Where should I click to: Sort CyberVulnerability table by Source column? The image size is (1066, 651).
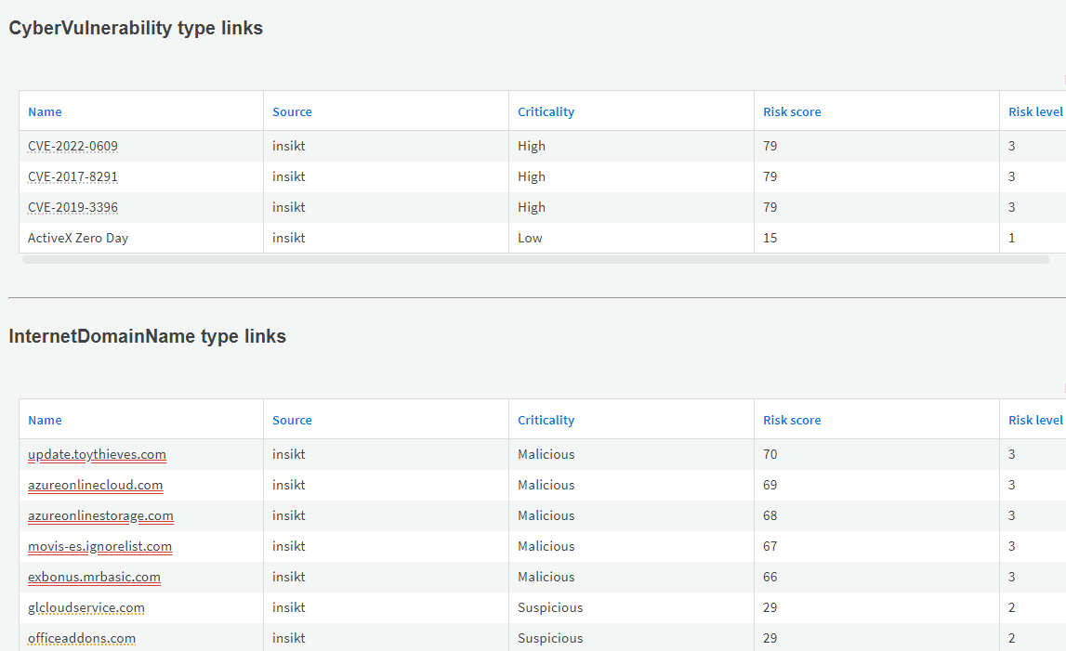(292, 111)
